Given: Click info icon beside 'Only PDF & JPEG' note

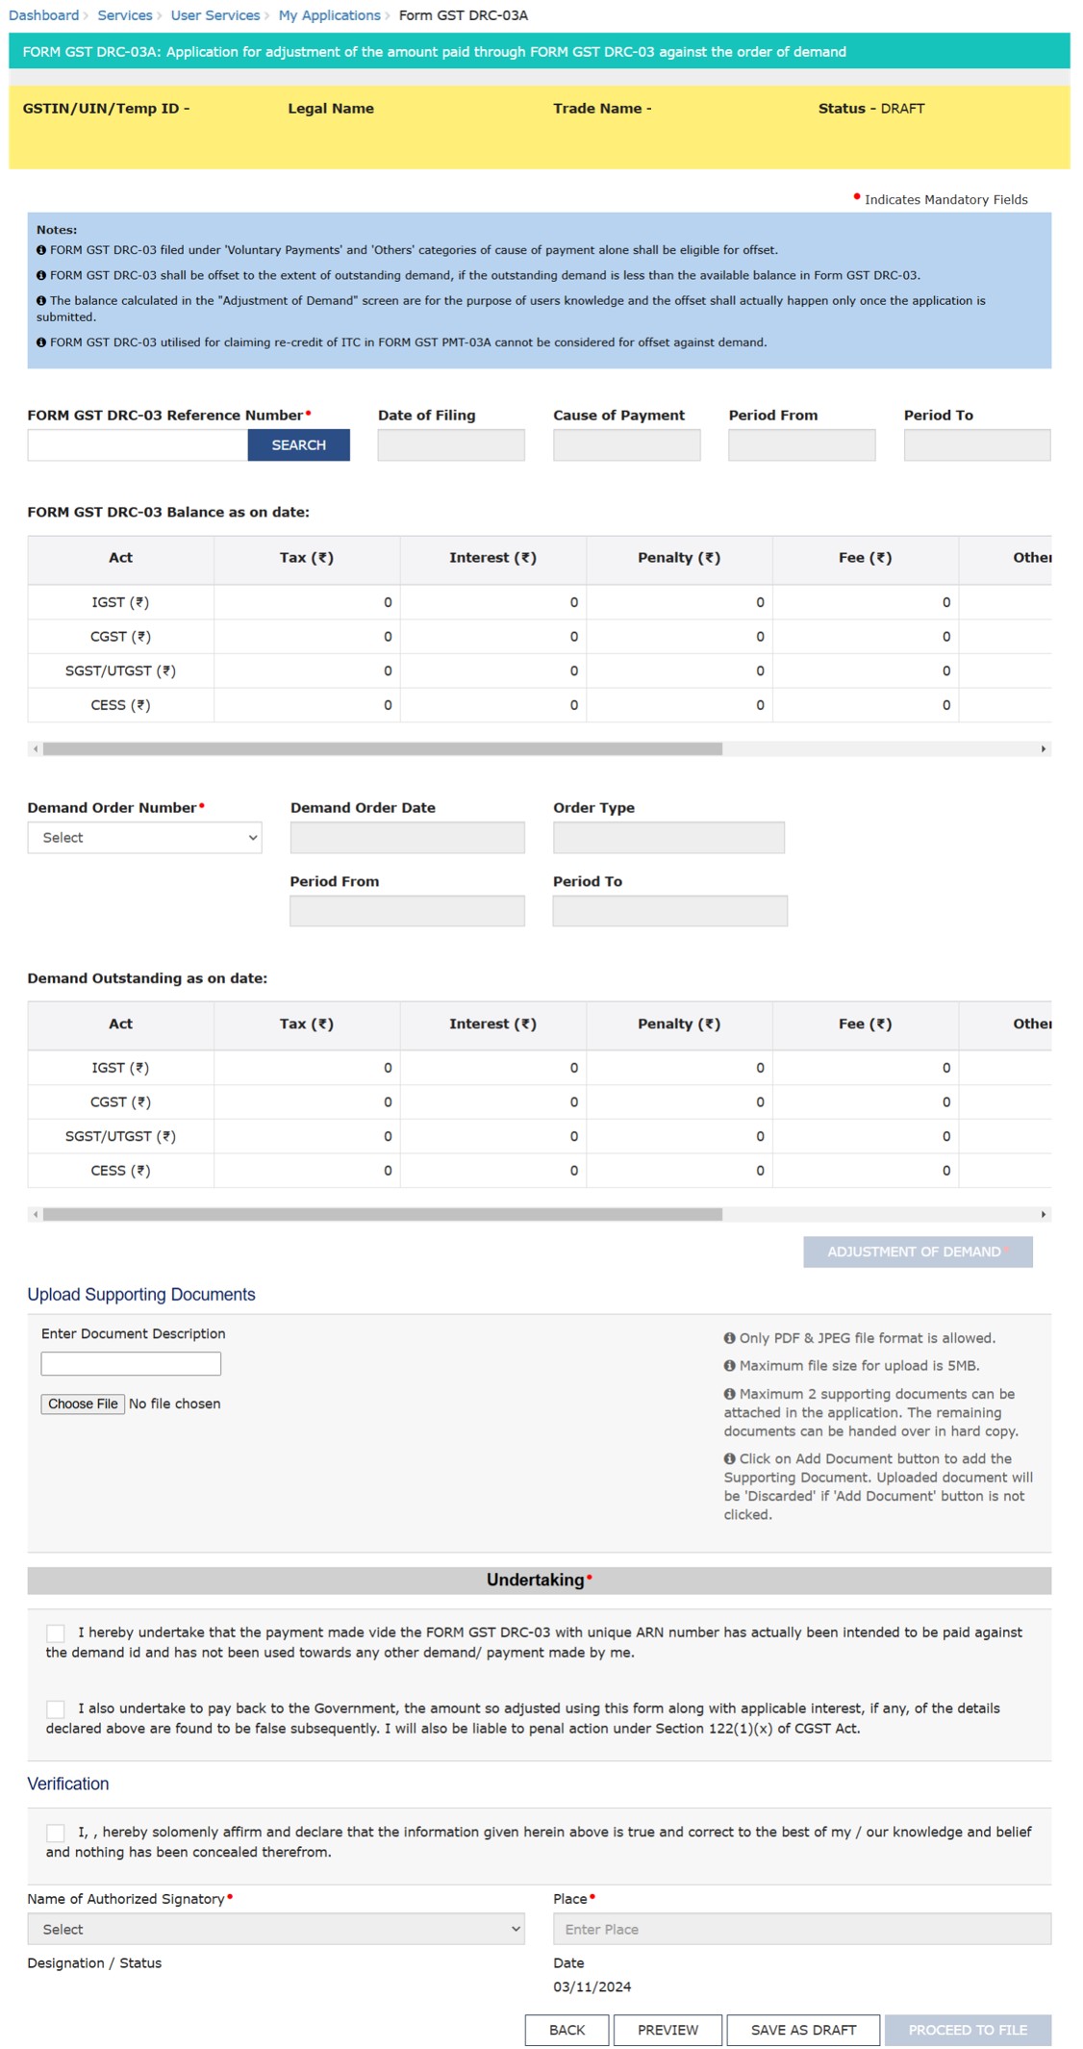Looking at the screenshot, I should point(729,1338).
